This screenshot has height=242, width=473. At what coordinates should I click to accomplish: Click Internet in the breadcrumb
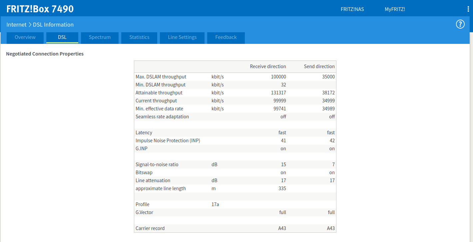(16, 25)
